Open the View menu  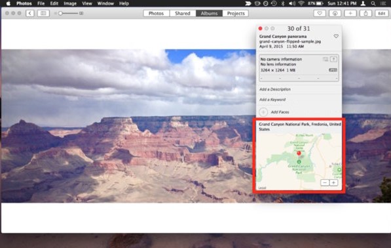(87, 3)
